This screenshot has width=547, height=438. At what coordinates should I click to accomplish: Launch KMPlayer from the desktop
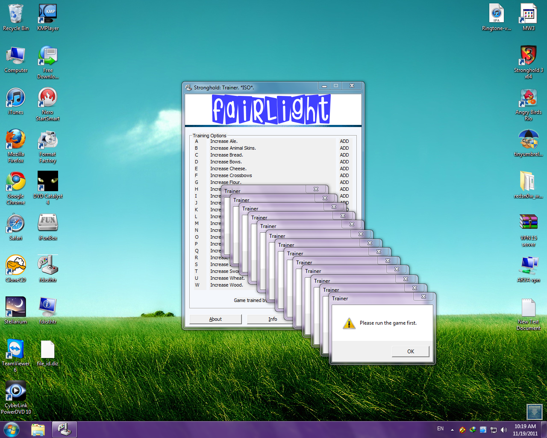click(48, 17)
